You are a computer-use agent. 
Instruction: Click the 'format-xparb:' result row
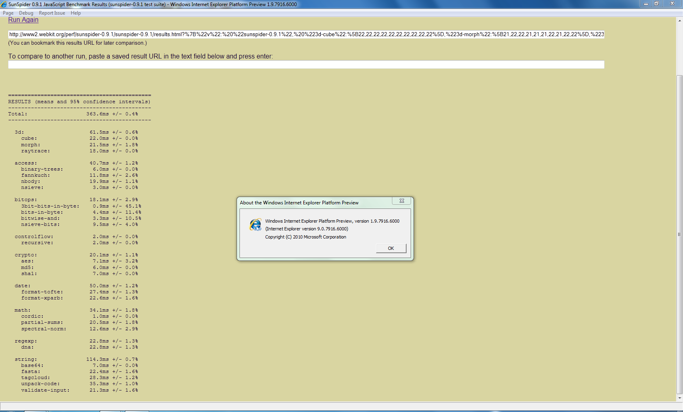[80, 298]
